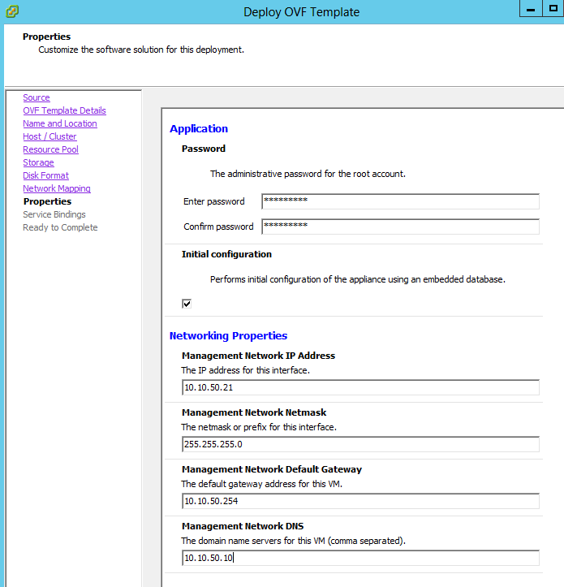Edit the Management Network IP Address field
The image size is (564, 587).
point(360,387)
